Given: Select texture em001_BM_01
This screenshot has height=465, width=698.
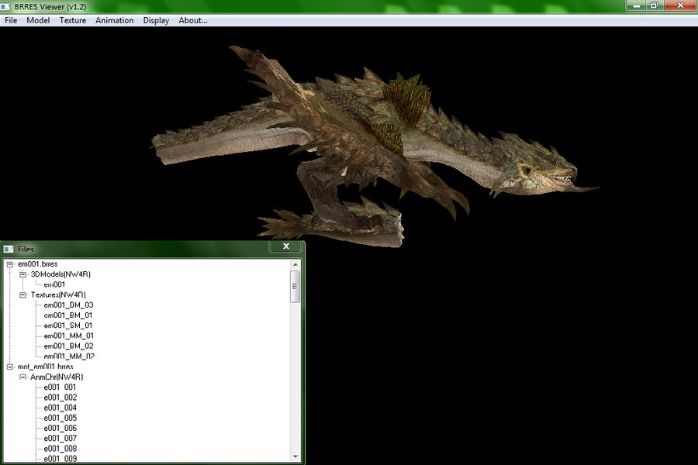Looking at the screenshot, I should 68,315.
